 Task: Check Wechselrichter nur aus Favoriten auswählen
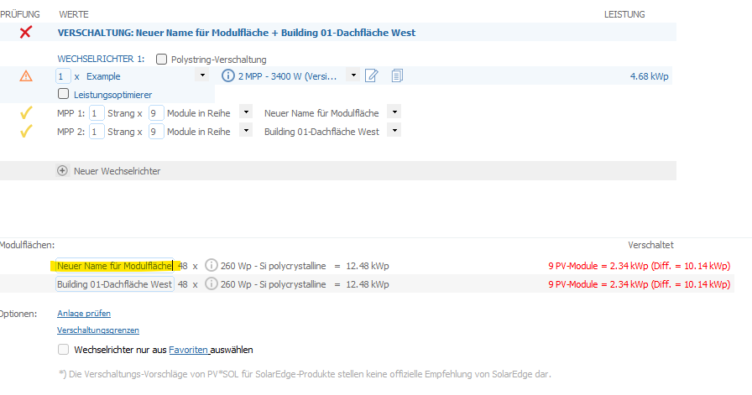point(63,350)
